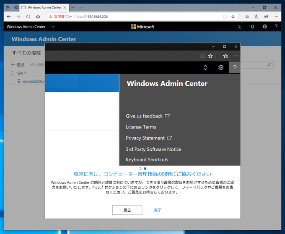Add page to favorites with star icon
The width and height of the screenshot is (285, 234).
(x=233, y=17)
